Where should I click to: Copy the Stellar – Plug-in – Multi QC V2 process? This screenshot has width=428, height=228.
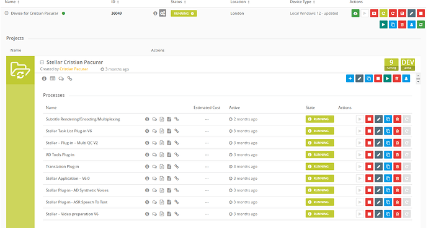pyautogui.click(x=388, y=143)
